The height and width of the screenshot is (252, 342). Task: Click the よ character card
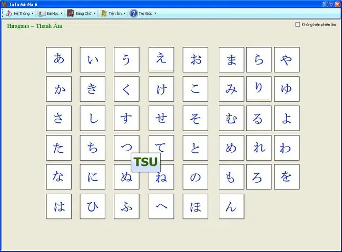[x=287, y=119]
